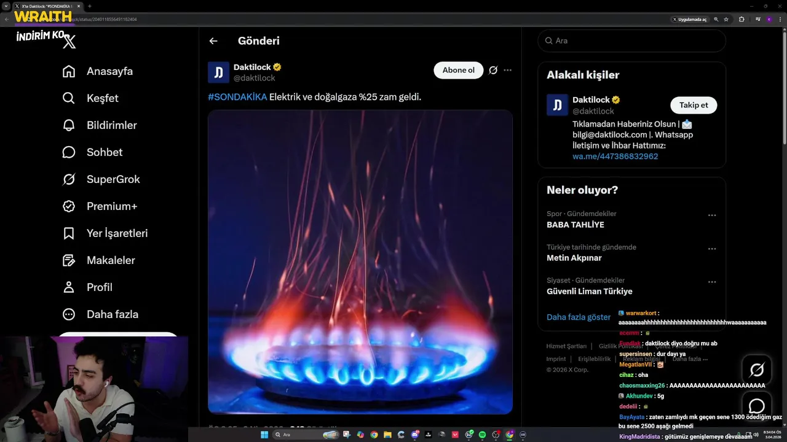Open more options for BABA TAHLİYE

[712, 215]
